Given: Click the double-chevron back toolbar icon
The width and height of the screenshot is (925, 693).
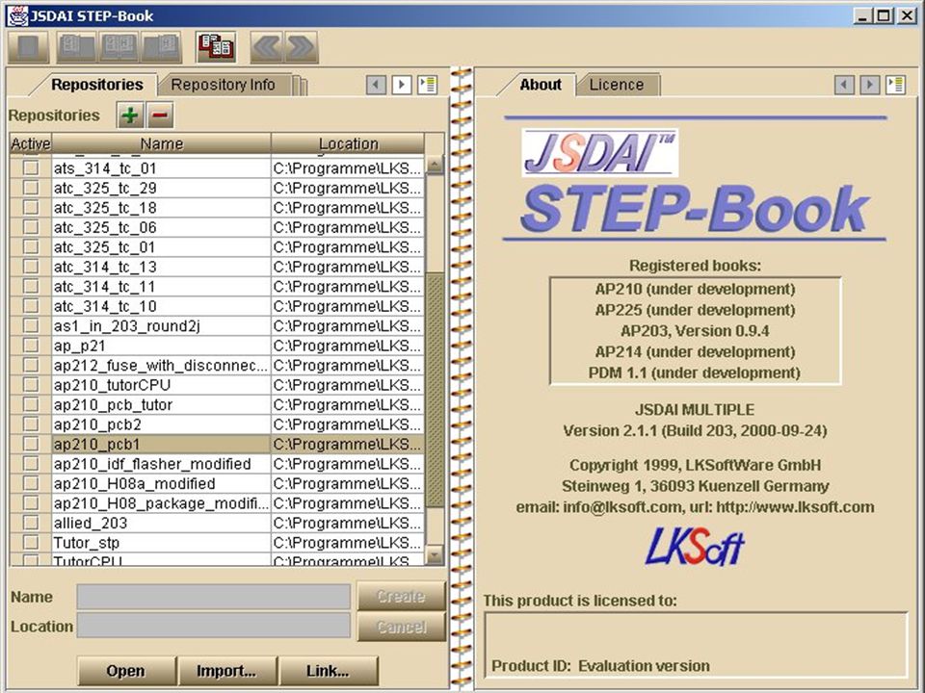Looking at the screenshot, I should coord(267,47).
